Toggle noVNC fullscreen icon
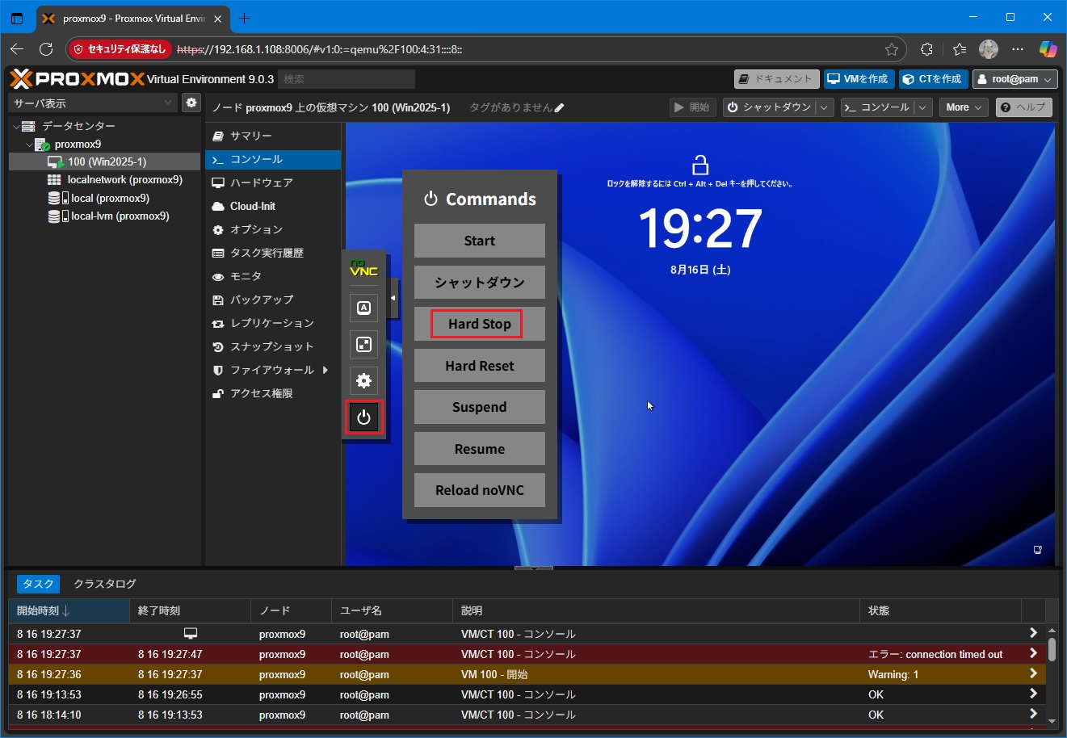Screen dimensions: 1067x738 click(x=363, y=345)
